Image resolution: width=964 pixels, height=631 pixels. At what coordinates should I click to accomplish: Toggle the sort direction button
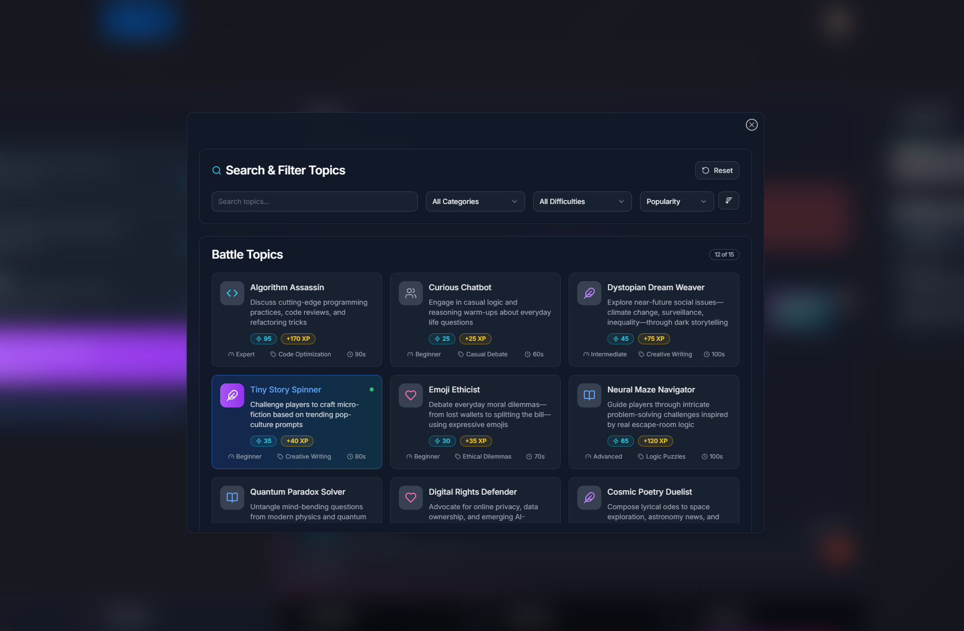pos(728,200)
